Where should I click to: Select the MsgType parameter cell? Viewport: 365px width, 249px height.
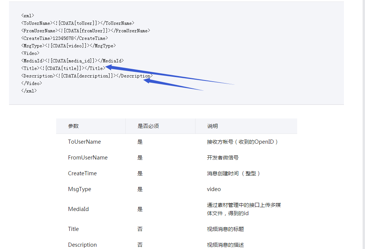79,189
